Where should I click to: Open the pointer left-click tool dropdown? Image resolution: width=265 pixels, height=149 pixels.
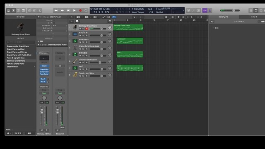click(x=135, y=17)
